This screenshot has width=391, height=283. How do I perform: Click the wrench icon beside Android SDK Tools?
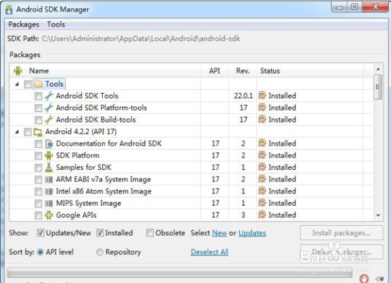coord(49,96)
